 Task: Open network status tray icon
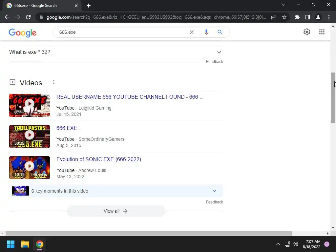point(287,244)
